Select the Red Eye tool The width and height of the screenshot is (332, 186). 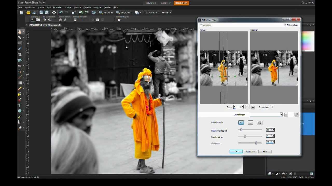click(x=19, y=66)
